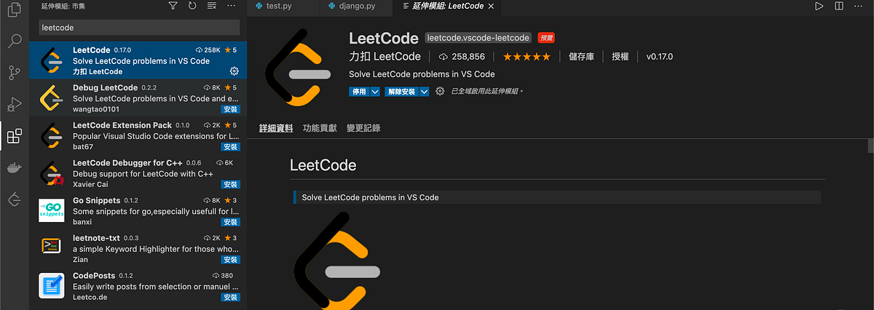Click the v0.17.0 version label
The image size is (874, 310).
[660, 57]
